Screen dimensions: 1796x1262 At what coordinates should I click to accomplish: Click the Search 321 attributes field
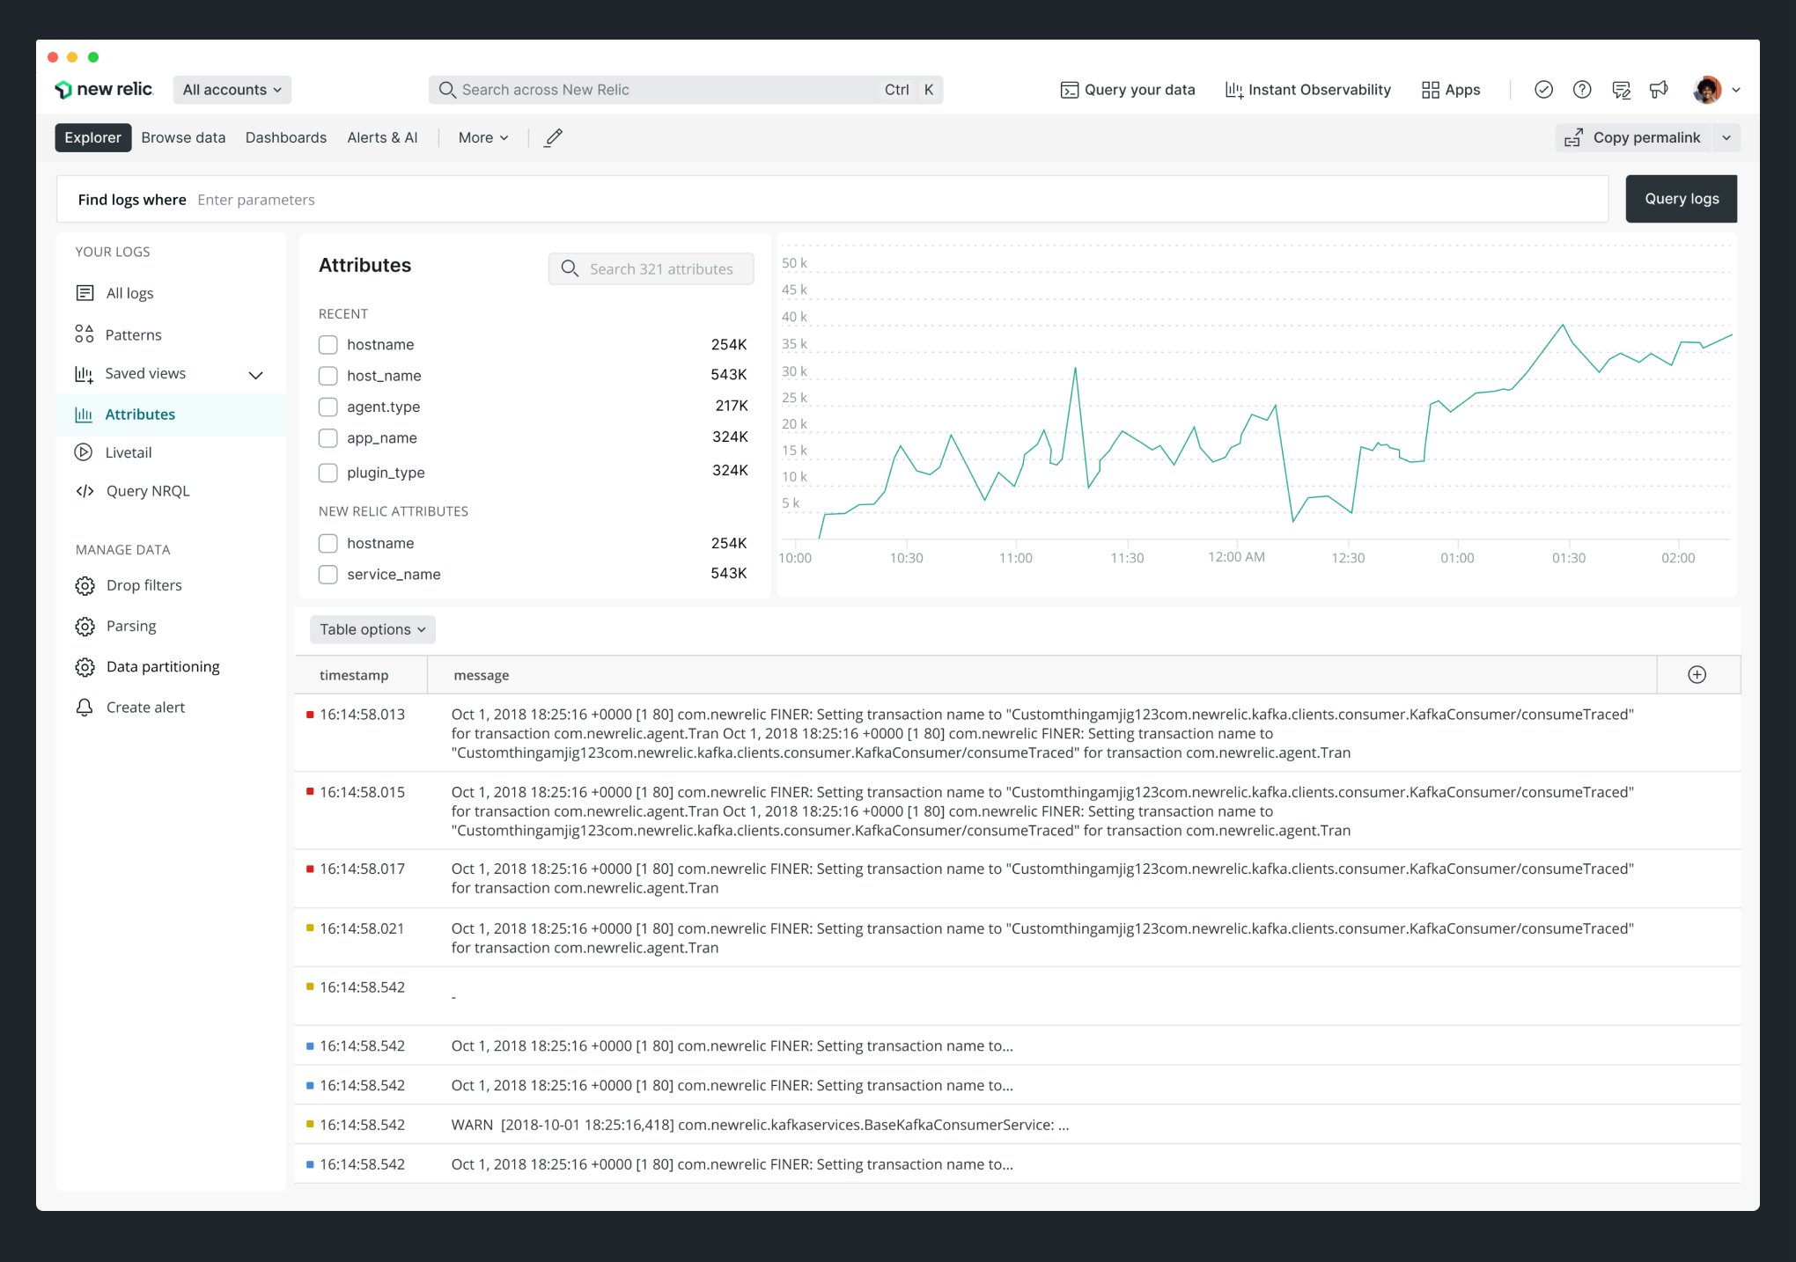pyautogui.click(x=651, y=268)
